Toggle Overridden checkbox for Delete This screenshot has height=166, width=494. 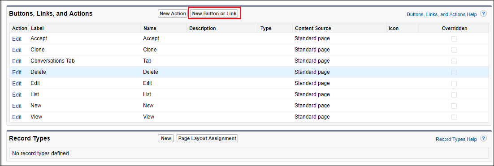pos(454,72)
